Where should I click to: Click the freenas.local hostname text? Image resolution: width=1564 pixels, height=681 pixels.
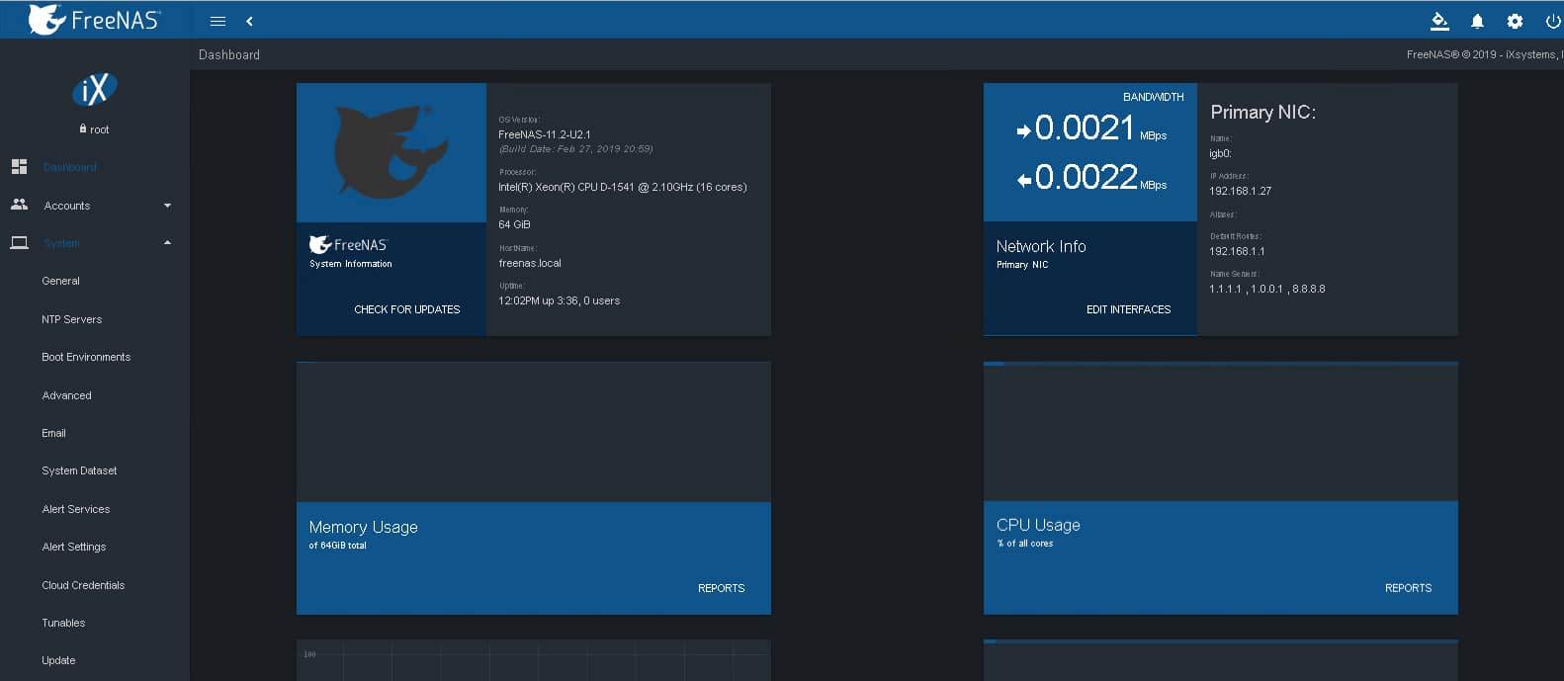tap(530, 263)
